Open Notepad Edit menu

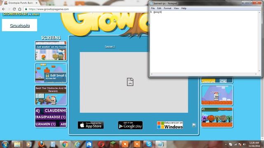click(x=159, y=8)
